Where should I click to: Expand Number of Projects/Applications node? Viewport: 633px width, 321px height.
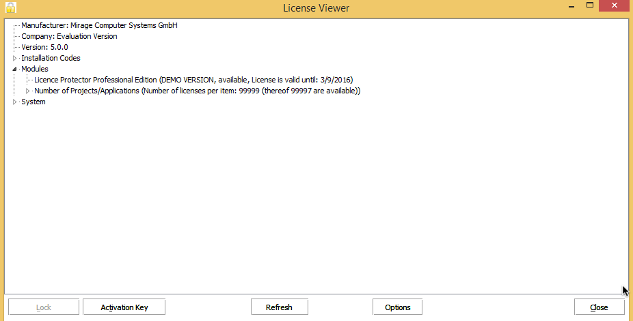click(x=28, y=91)
